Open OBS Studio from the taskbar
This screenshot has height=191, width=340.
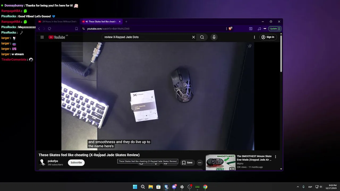(190, 187)
